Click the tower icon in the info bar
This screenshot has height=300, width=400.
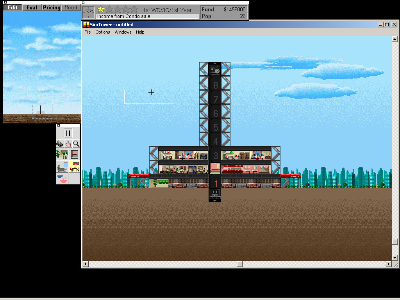89,12
